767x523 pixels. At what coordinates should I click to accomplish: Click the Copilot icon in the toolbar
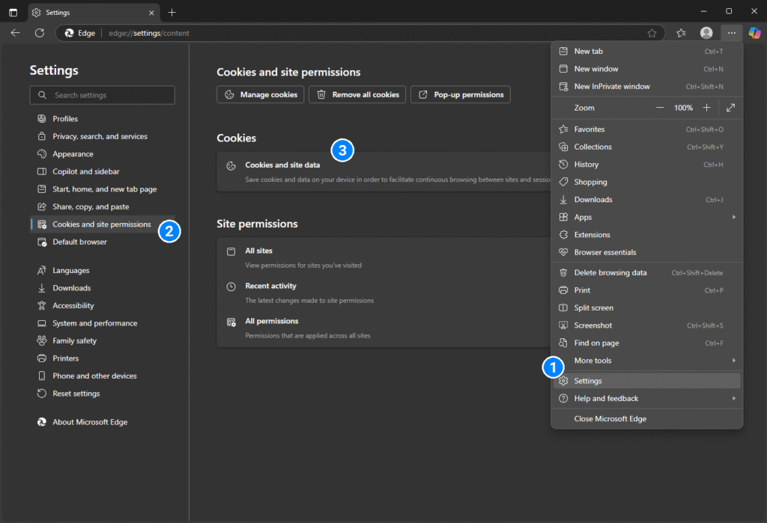[x=754, y=33]
